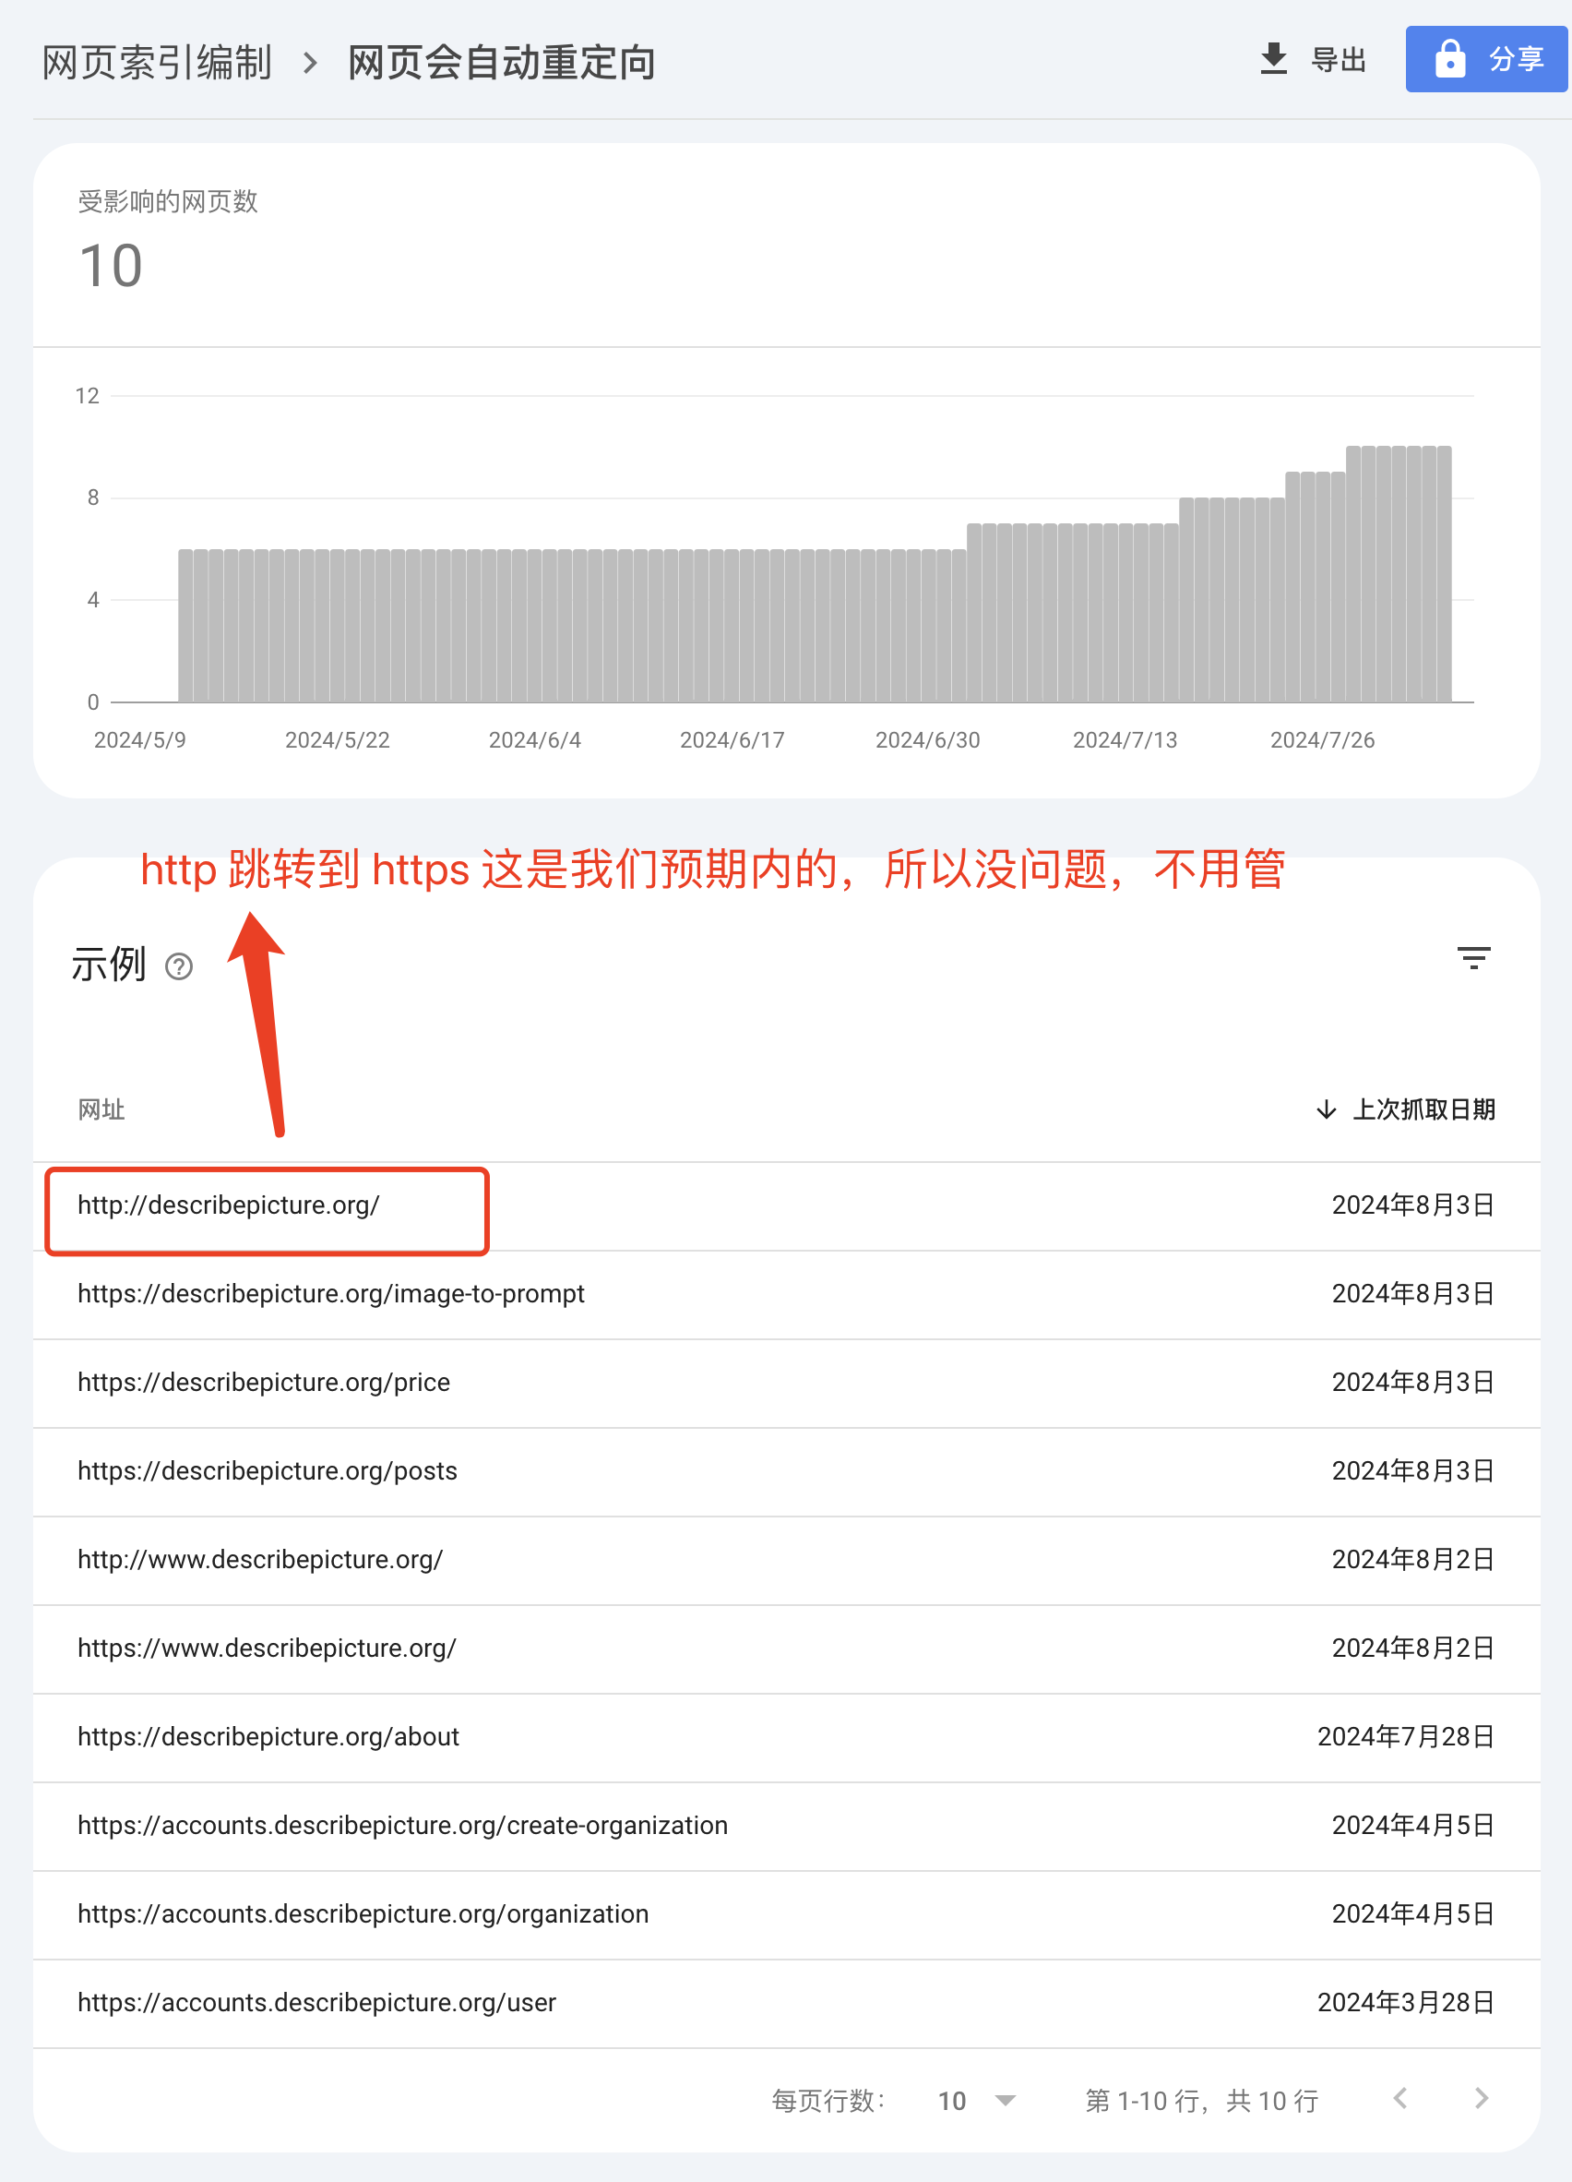Click the breadcrumb chevron arrow
This screenshot has height=2182, width=1572.
[x=310, y=64]
